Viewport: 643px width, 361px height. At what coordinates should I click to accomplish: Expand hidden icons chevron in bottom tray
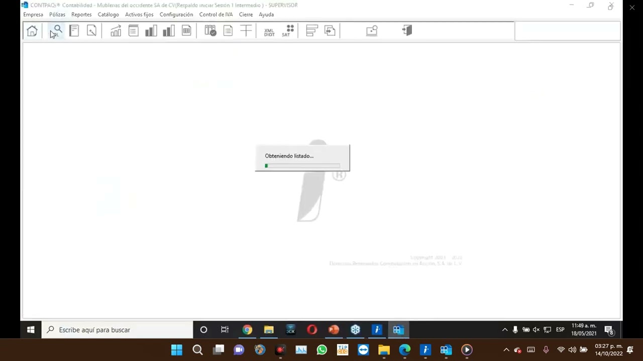point(506,350)
